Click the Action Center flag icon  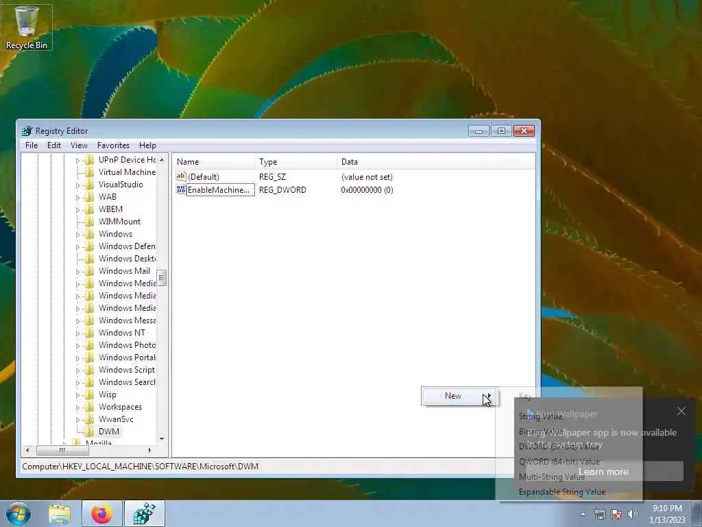click(x=616, y=514)
